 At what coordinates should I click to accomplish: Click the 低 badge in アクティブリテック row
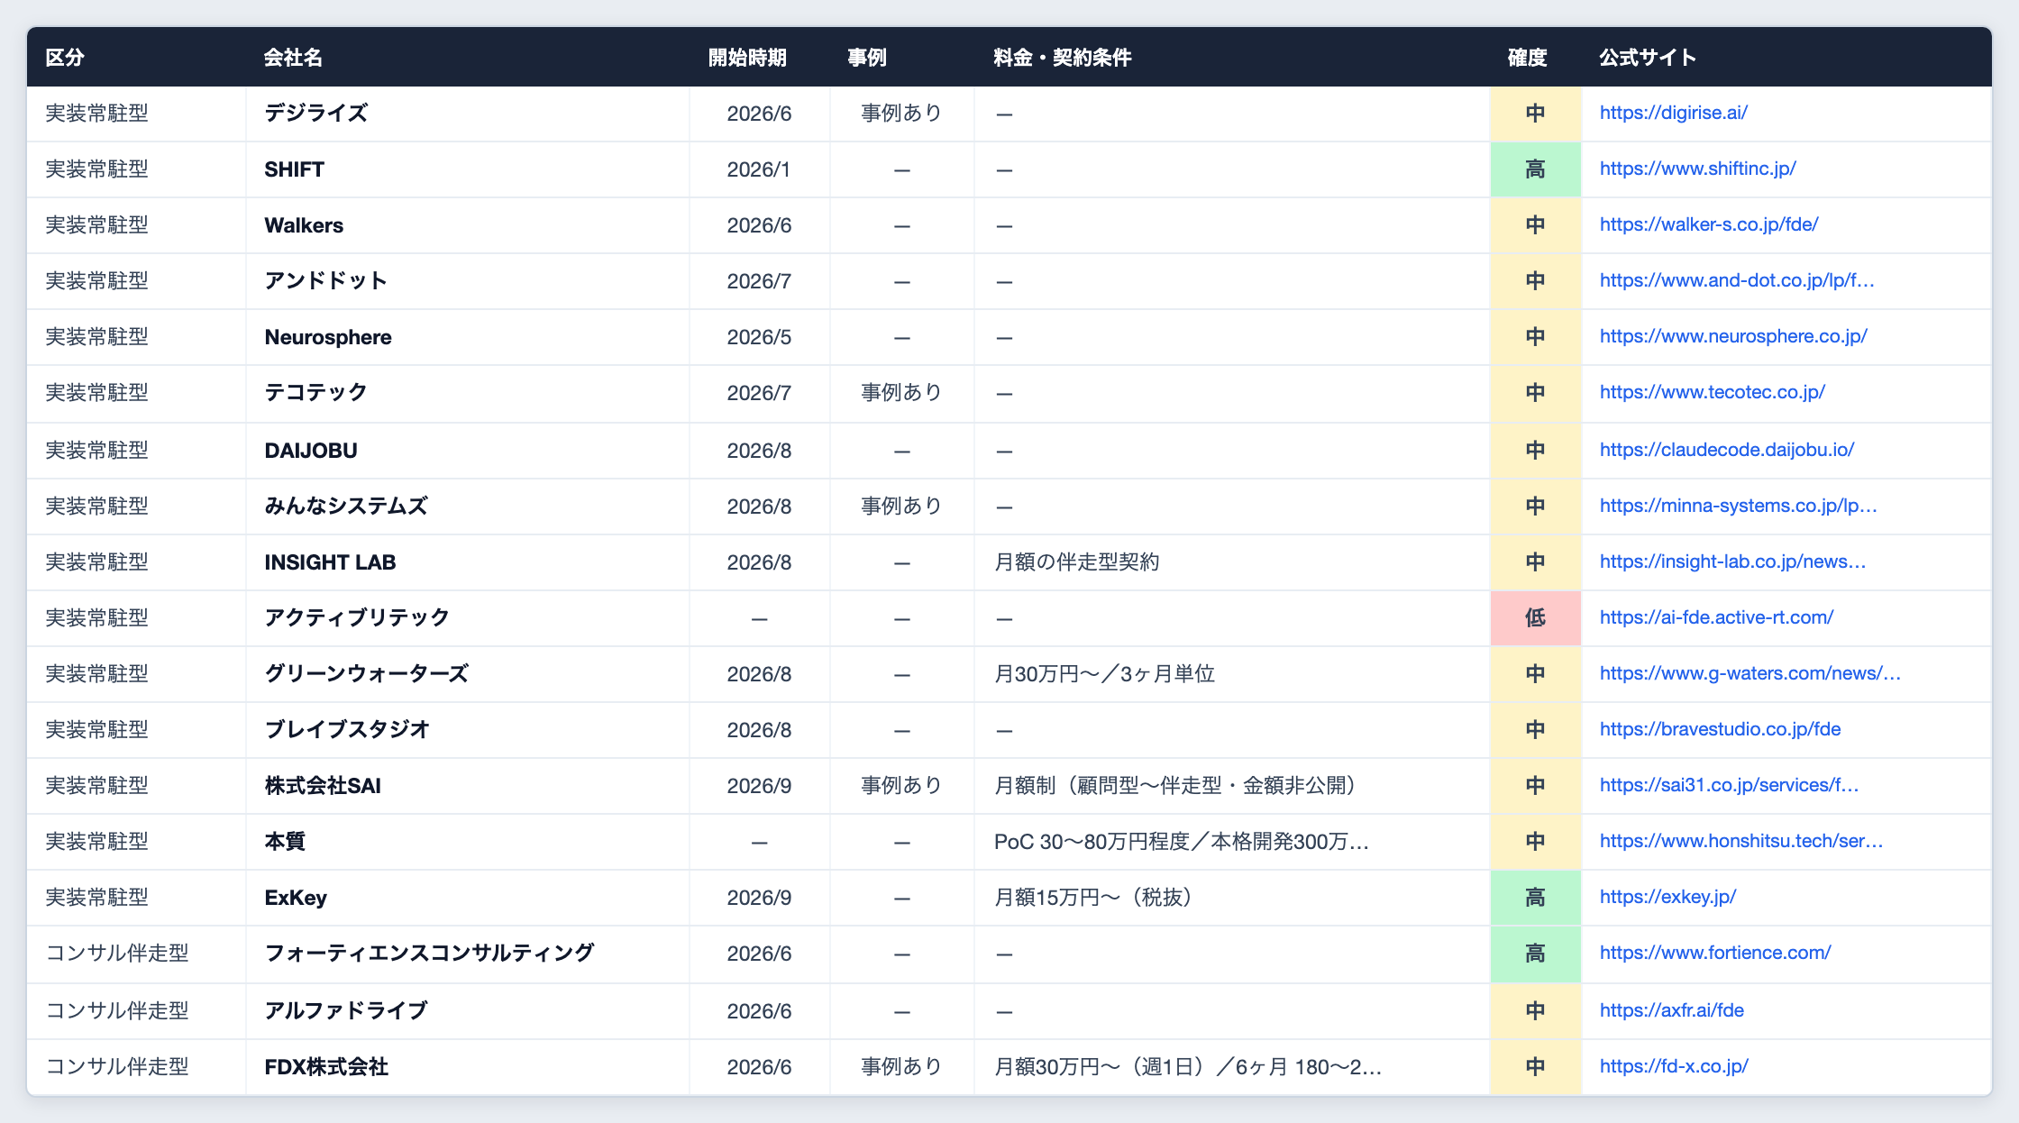pyautogui.click(x=1535, y=618)
